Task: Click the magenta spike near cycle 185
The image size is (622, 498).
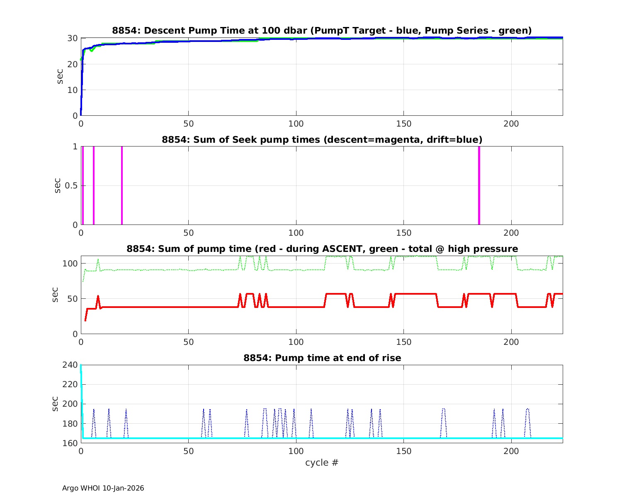Action: [479, 185]
